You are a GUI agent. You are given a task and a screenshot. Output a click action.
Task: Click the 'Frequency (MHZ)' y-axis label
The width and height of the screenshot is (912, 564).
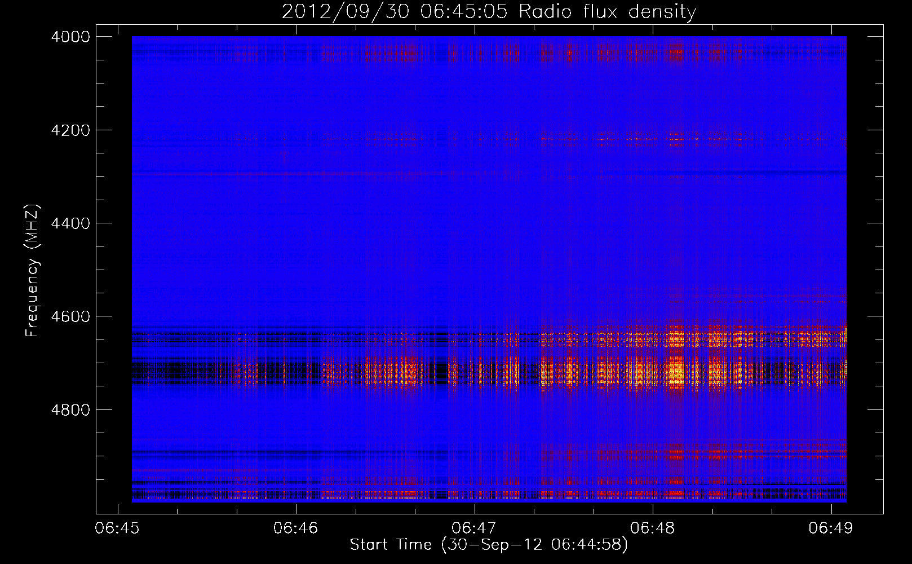(32, 271)
